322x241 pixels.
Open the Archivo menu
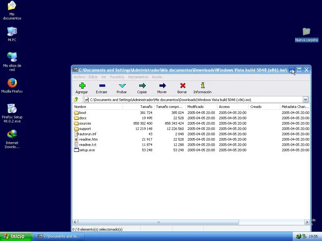pos(79,77)
